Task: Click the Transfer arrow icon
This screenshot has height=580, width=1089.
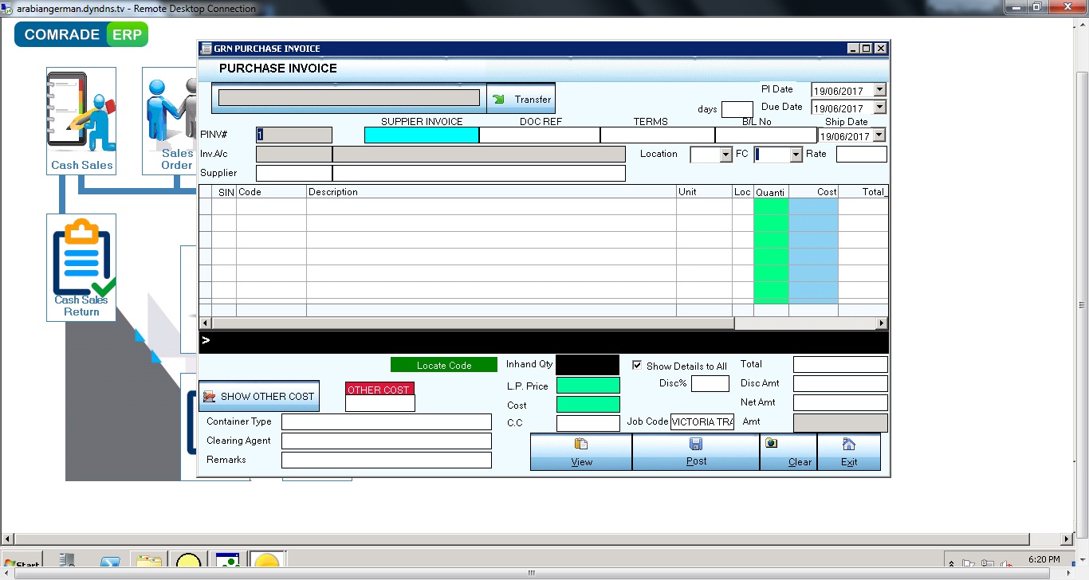Action: pos(497,99)
